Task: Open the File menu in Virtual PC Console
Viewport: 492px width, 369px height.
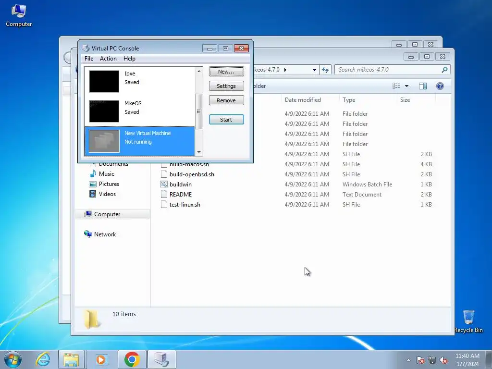Action: click(89, 59)
